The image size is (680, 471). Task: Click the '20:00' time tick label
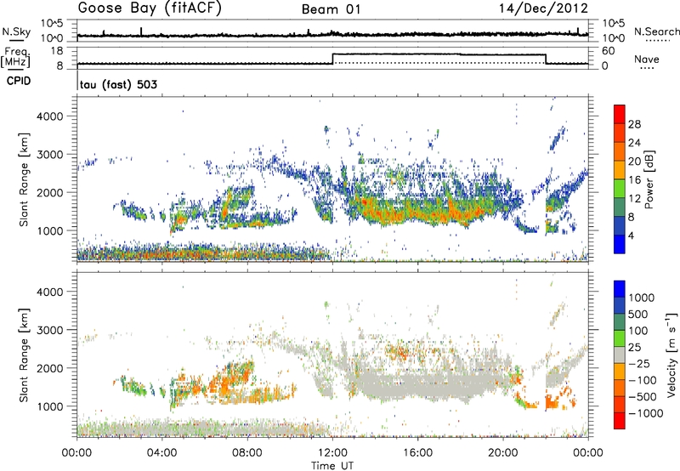click(x=502, y=453)
